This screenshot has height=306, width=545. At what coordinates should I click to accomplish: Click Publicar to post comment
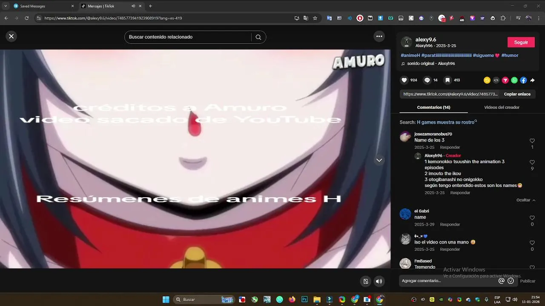tap(528, 281)
